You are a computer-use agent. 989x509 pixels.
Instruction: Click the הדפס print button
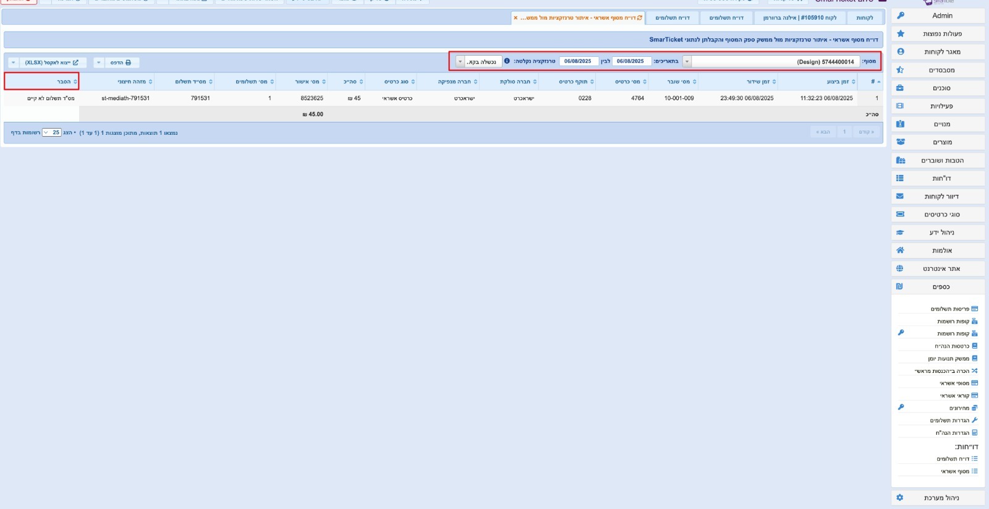tap(121, 62)
